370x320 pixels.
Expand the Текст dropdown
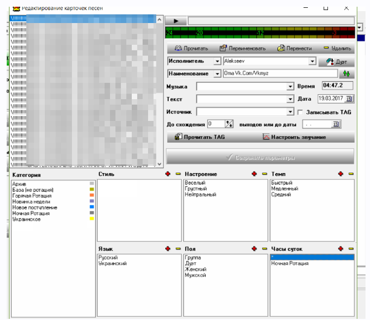tap(290, 99)
